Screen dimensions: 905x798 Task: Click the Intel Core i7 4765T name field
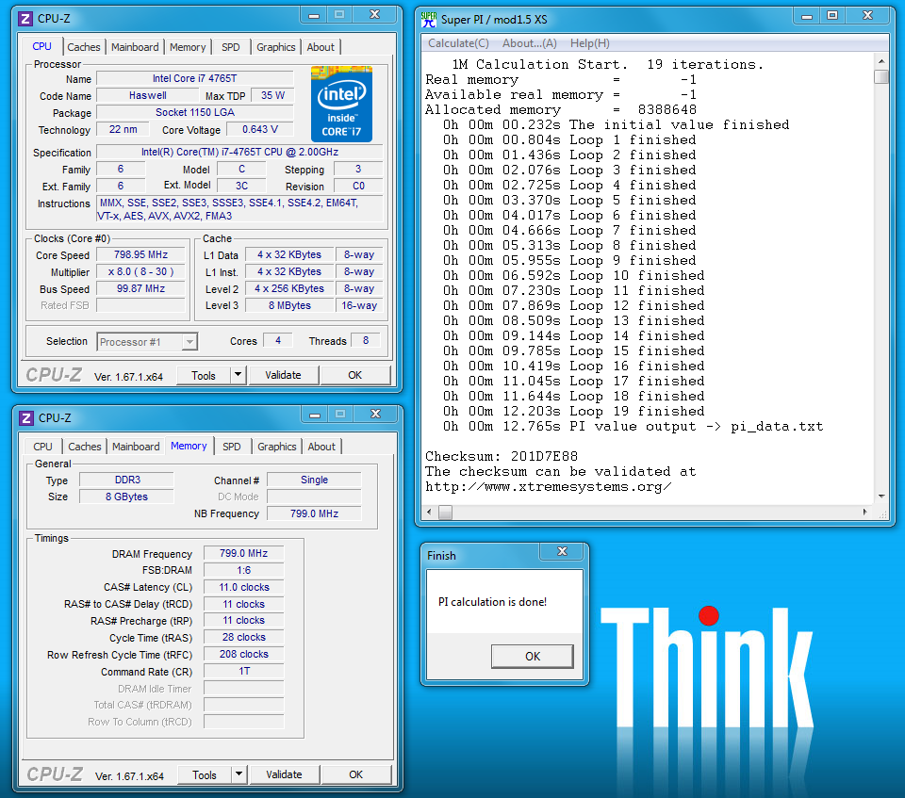194,78
